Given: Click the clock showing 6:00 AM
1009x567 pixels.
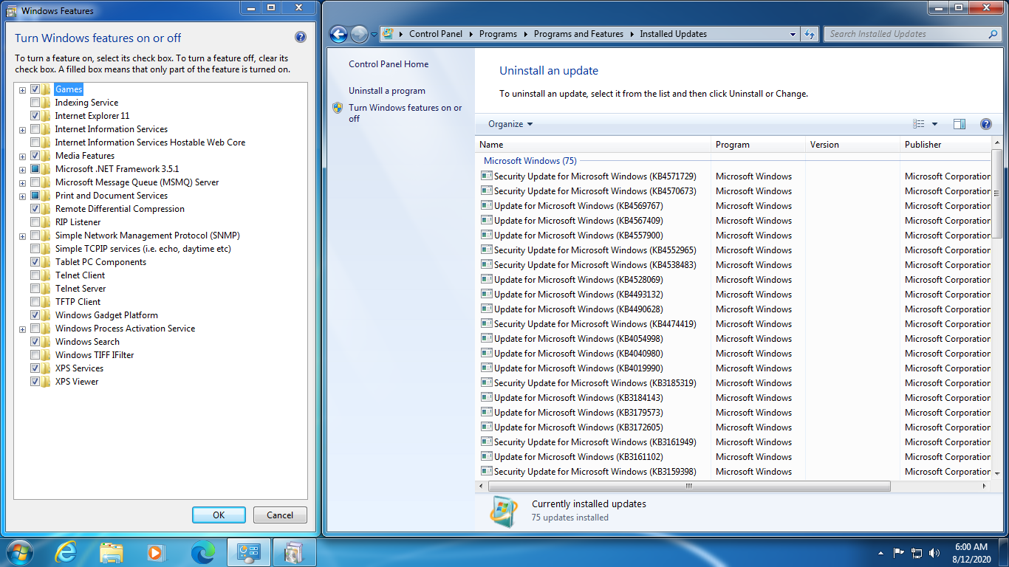Looking at the screenshot, I should [971, 547].
